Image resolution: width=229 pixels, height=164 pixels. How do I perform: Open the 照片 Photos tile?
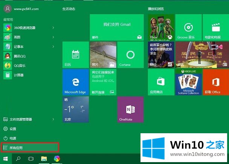[x=103, y=55]
